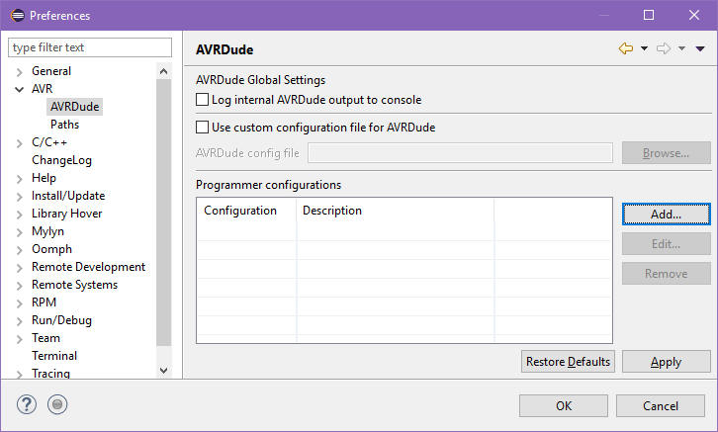Open the back history dropdown arrow
The image size is (718, 432).
tap(644, 48)
